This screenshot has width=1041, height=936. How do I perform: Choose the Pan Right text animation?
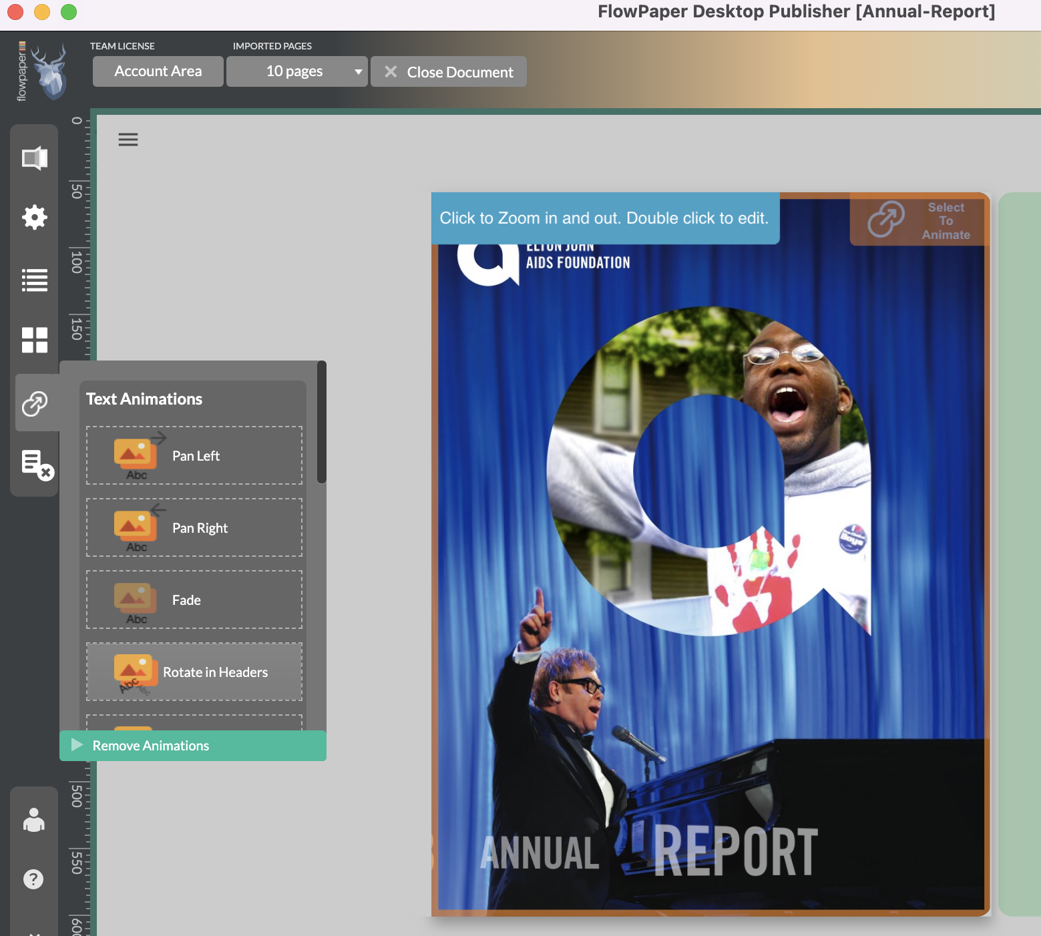pos(194,527)
